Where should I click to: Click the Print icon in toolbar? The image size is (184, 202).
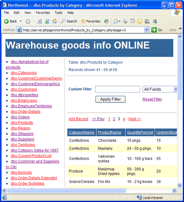[x=125, y=21]
